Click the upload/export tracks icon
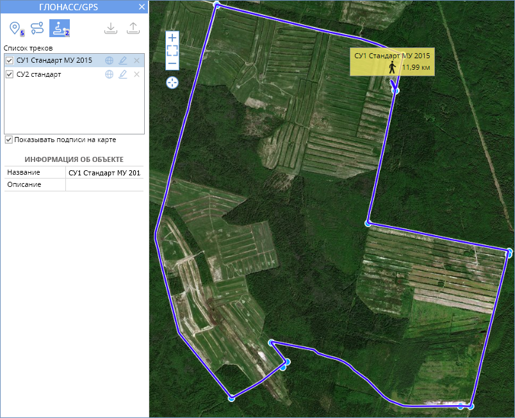This screenshot has height=418, width=515. (133, 28)
